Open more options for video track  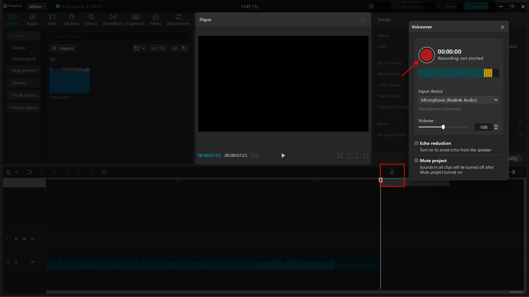pos(41,239)
